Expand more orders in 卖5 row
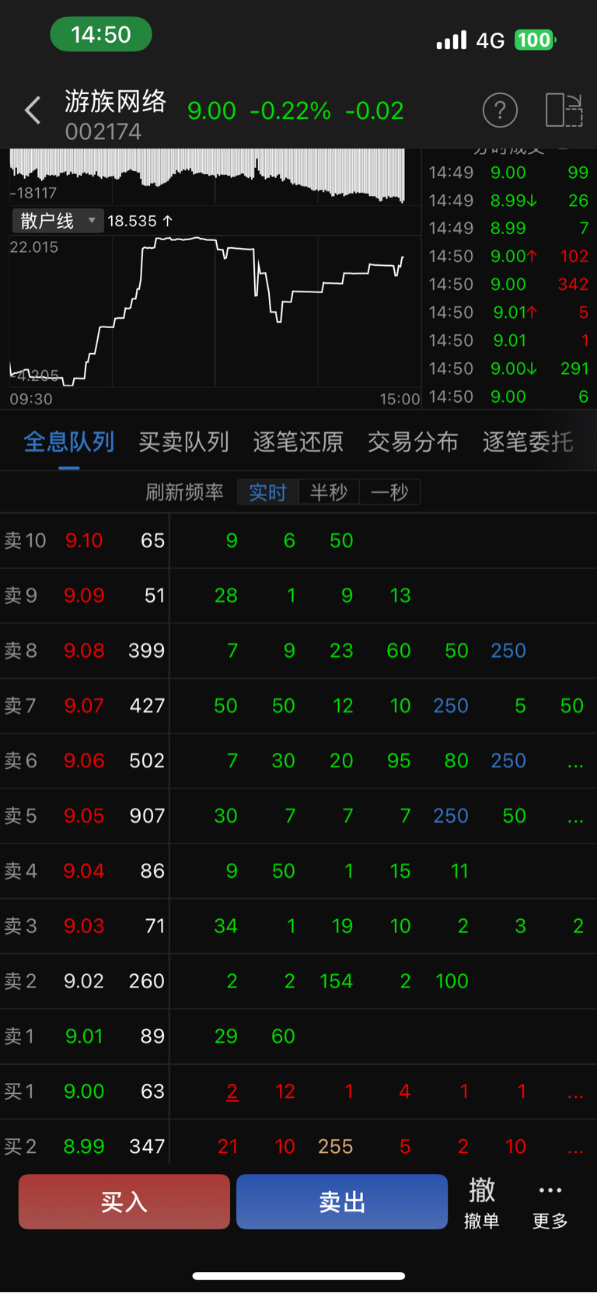The image size is (597, 1293). click(x=575, y=817)
